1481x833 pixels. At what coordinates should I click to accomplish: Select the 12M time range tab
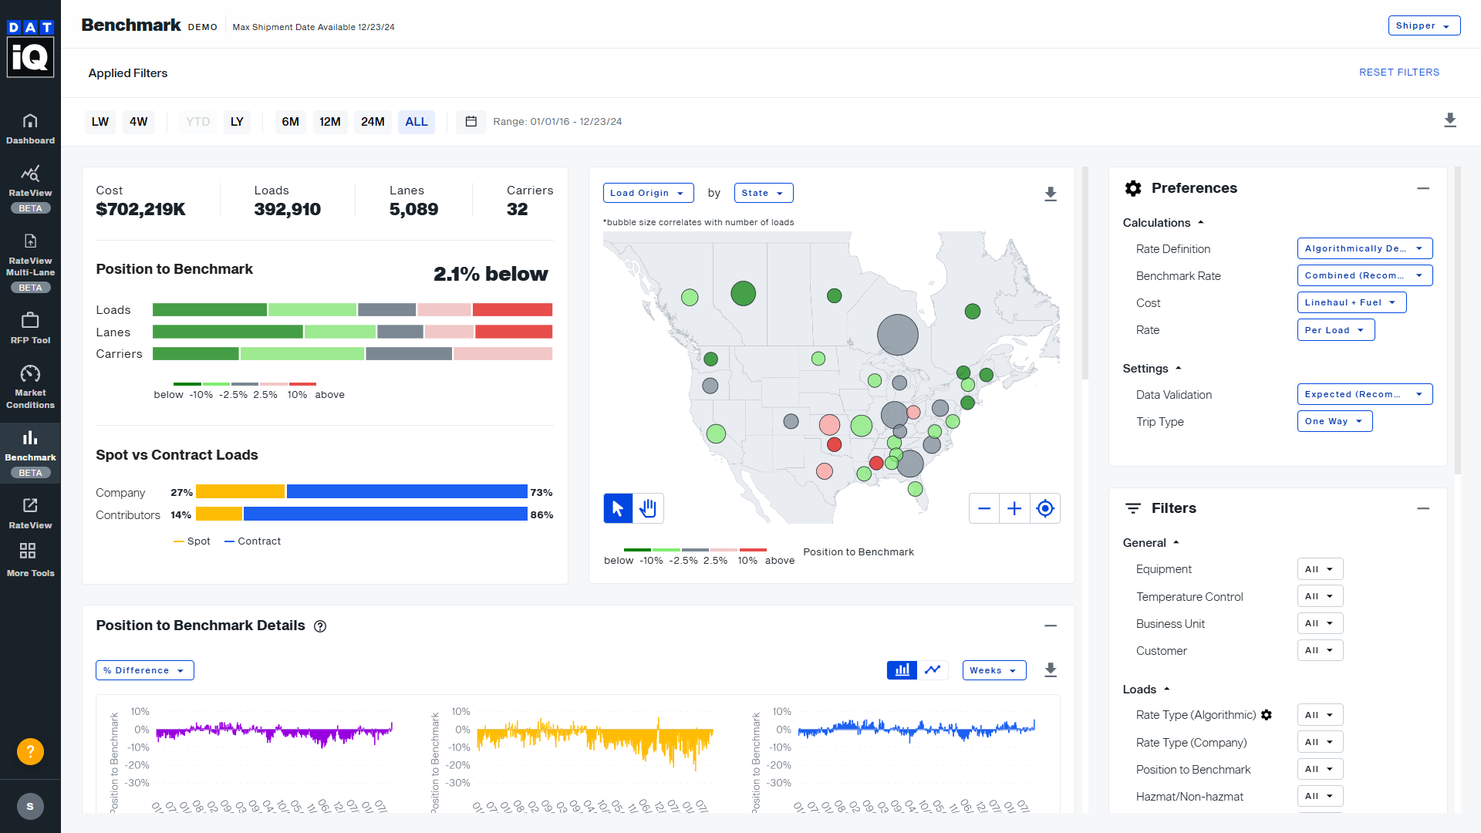[330, 122]
